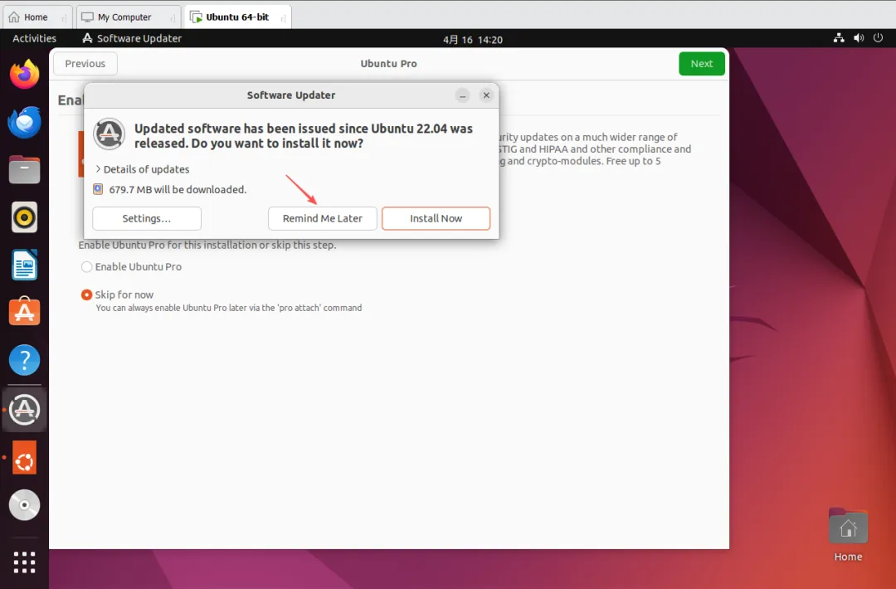
Task: Open the disc drive icon in dock
Action: click(25, 505)
